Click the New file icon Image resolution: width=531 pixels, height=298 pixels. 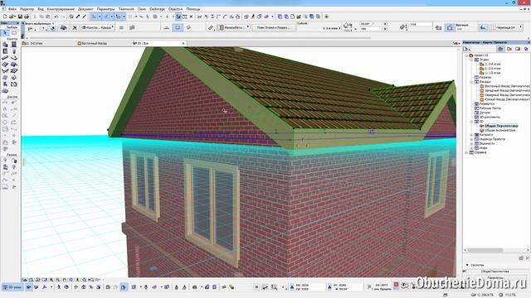point(5,17)
